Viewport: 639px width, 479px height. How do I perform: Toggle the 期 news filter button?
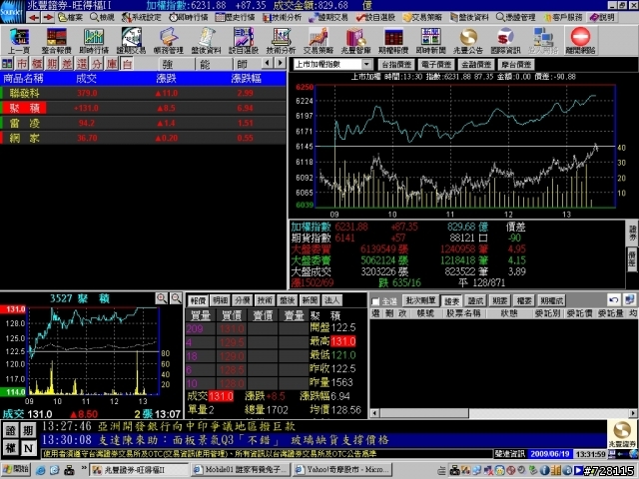pyautogui.click(x=28, y=430)
